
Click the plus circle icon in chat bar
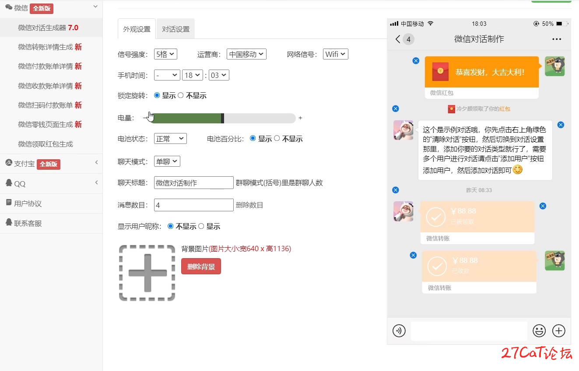click(559, 331)
